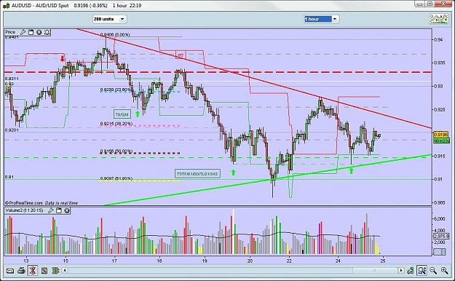The height and width of the screenshot is (281, 455).
Task: Click the TT/TF/61/00/TLD1/IHS label box
Action: point(197,174)
